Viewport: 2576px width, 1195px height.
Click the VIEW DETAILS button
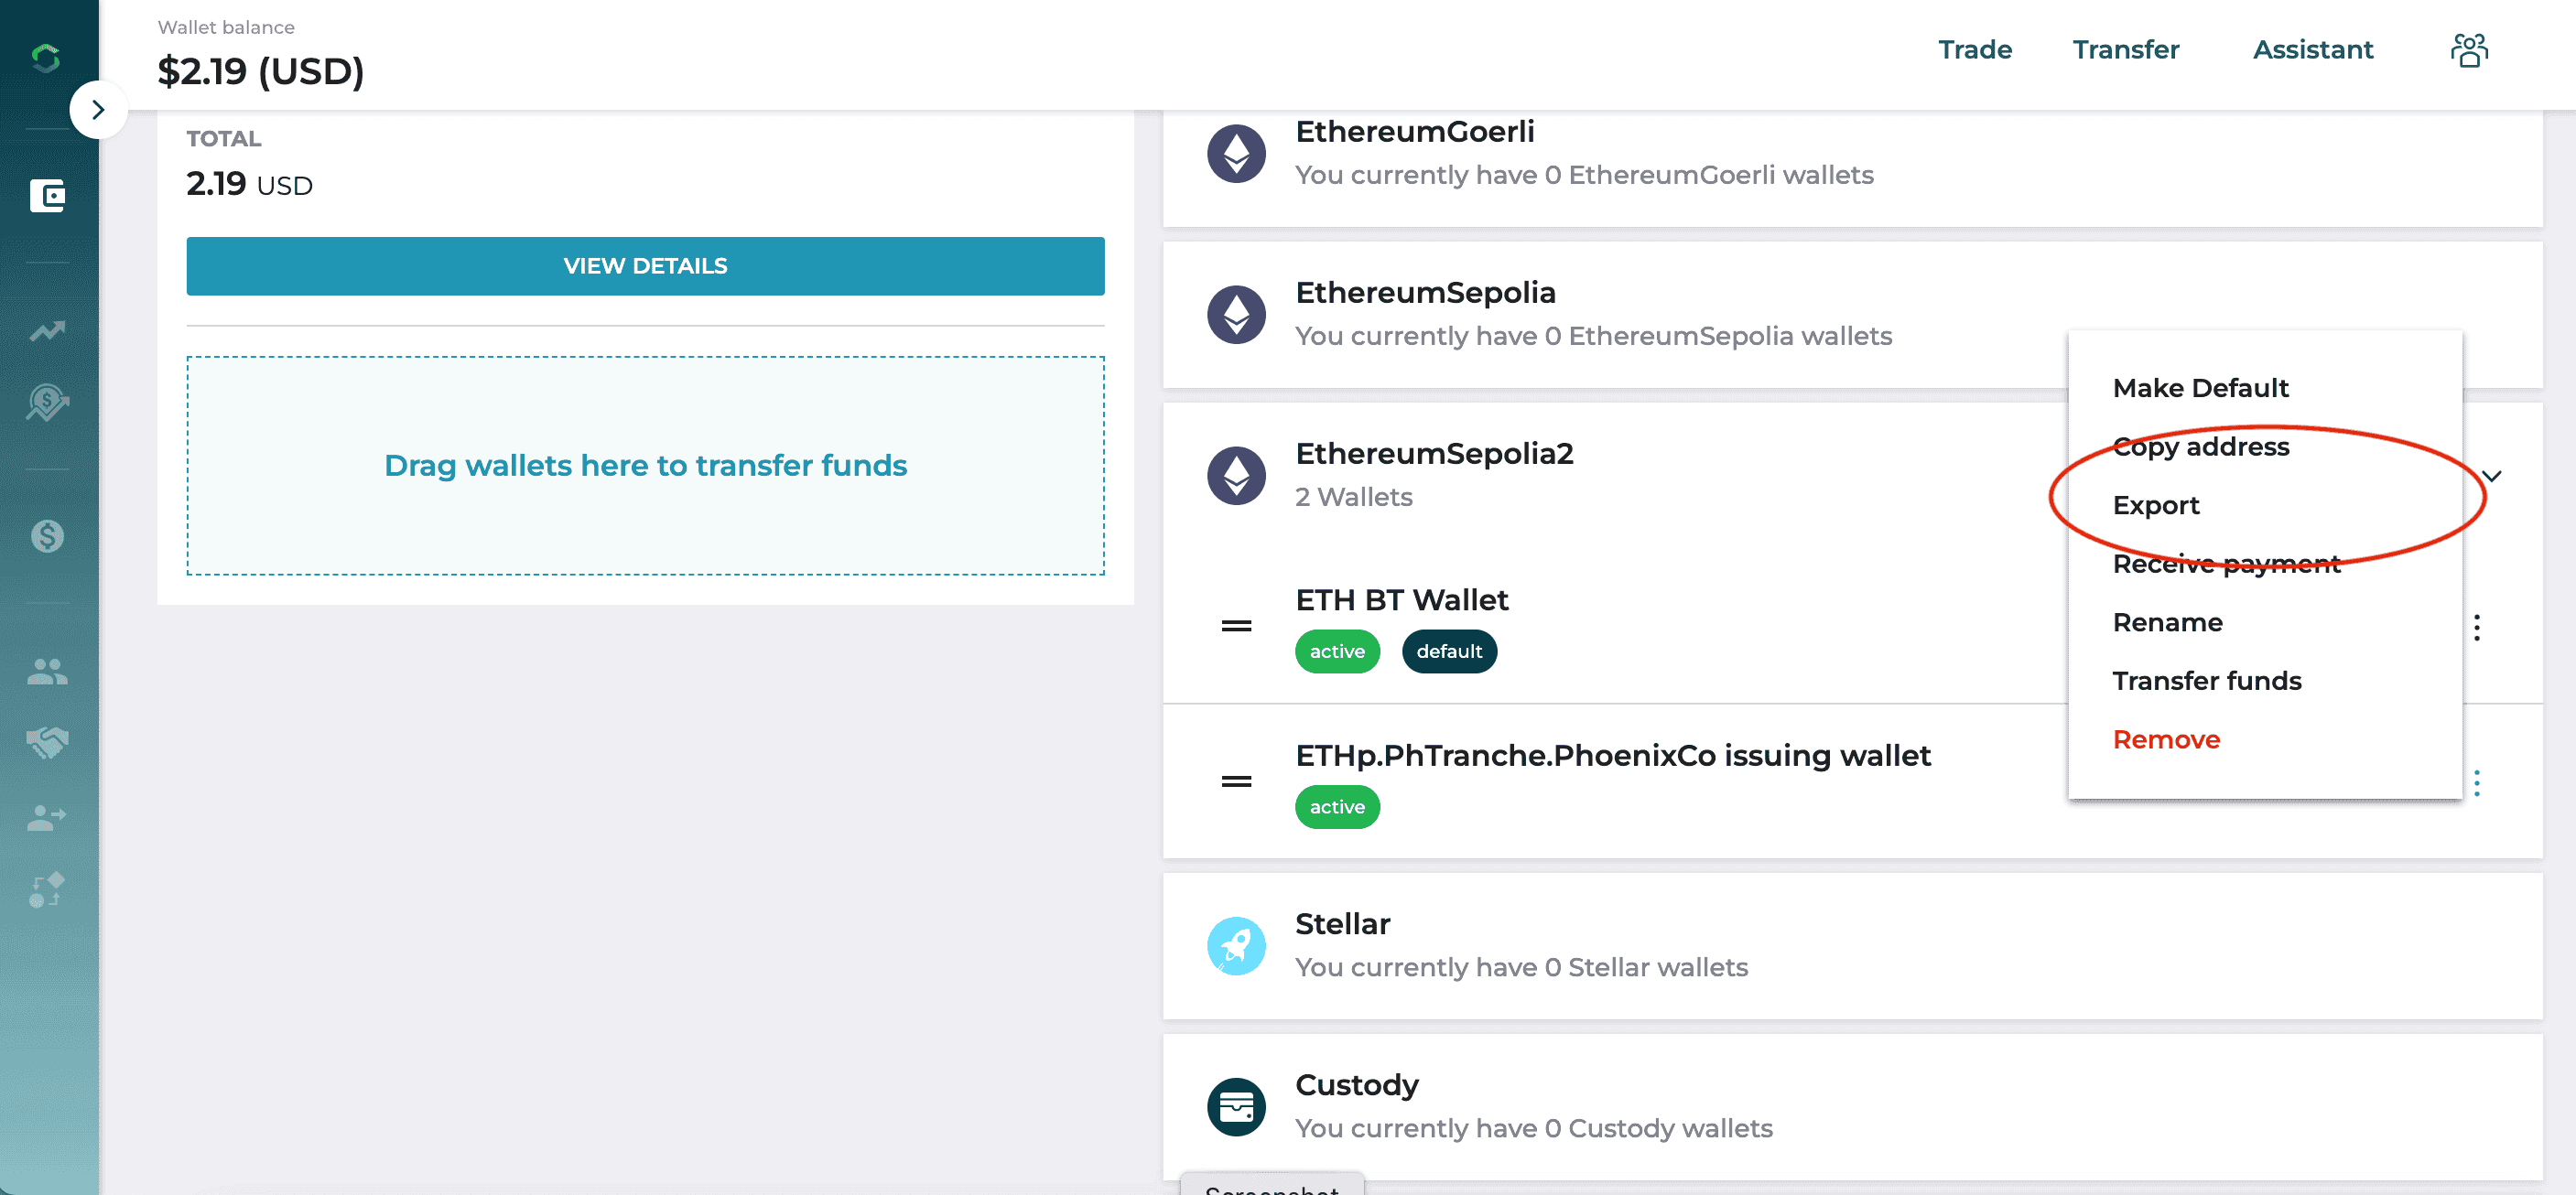(x=645, y=265)
